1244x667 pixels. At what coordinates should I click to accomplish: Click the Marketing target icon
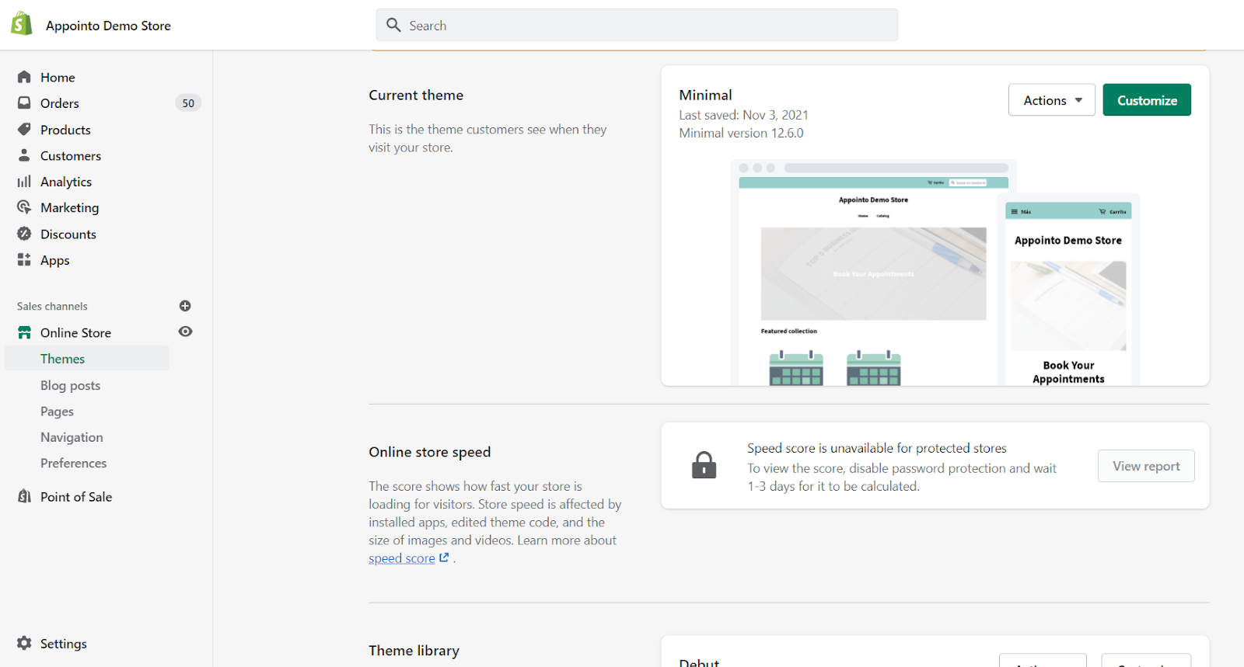[24, 207]
